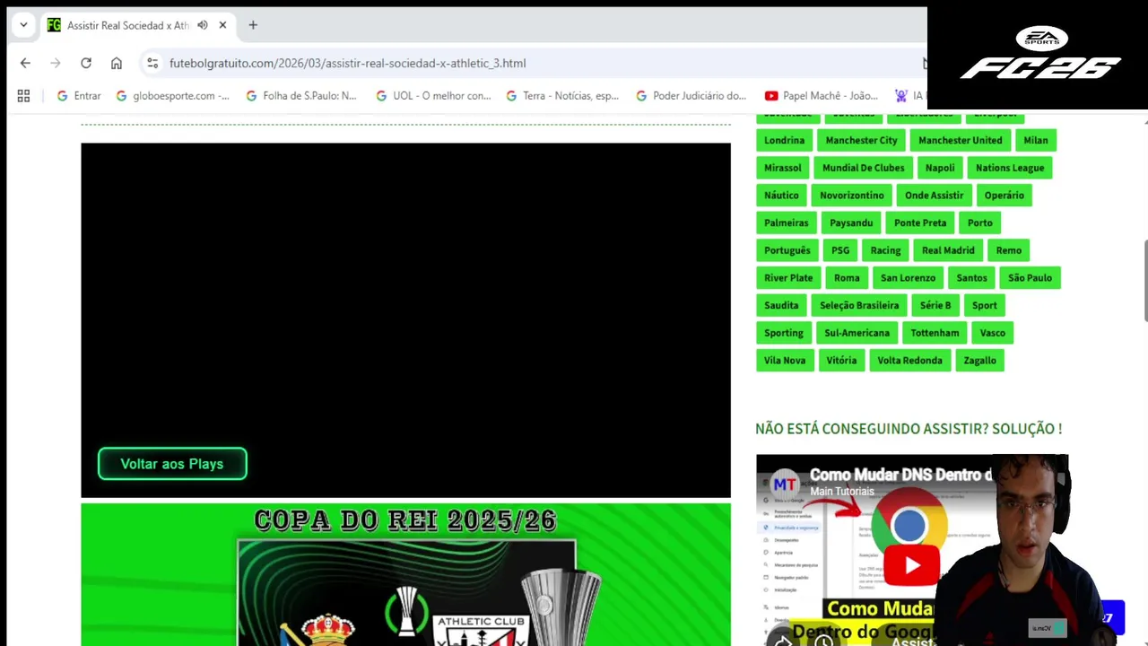1148x646 pixels.
Task: Open the Papel Machê YouTube bookmark
Action: [x=822, y=95]
